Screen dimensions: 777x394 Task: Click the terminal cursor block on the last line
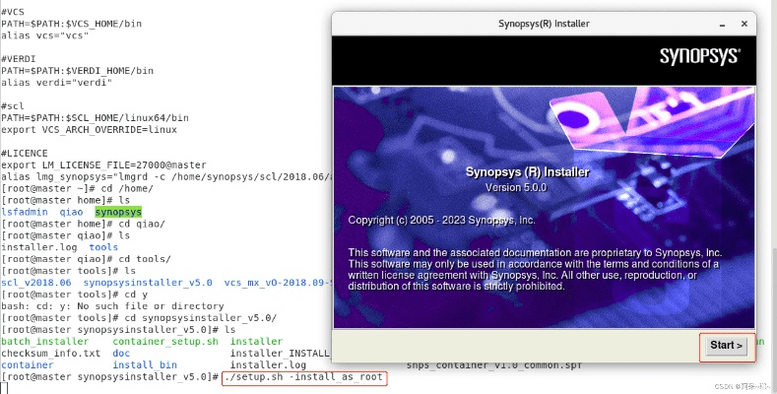pos(4,388)
